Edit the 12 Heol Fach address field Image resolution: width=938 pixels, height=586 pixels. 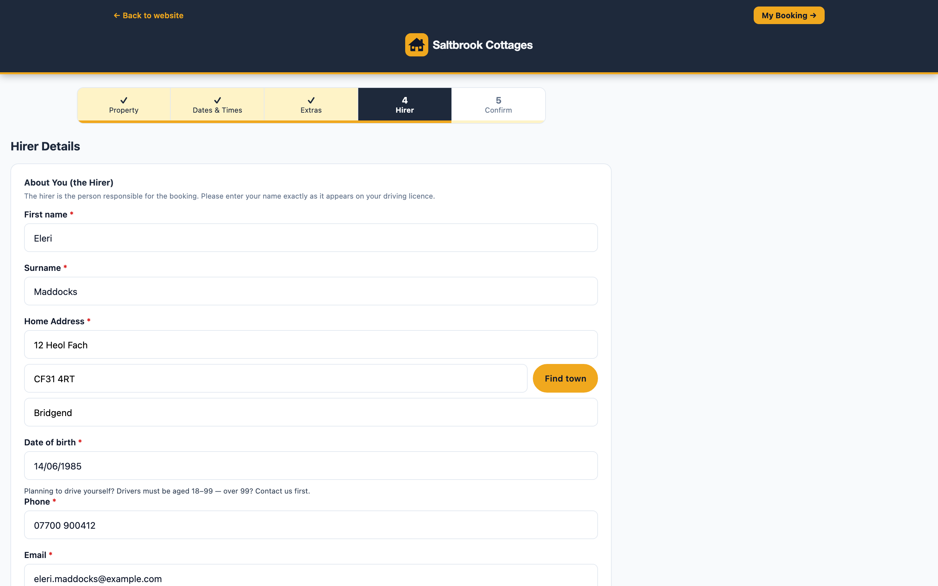311,344
